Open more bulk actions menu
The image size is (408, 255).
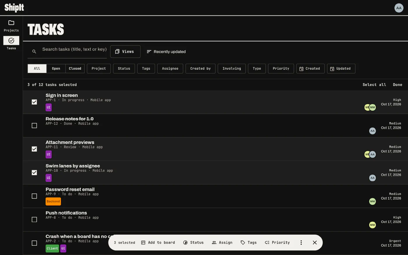pyautogui.click(x=301, y=242)
